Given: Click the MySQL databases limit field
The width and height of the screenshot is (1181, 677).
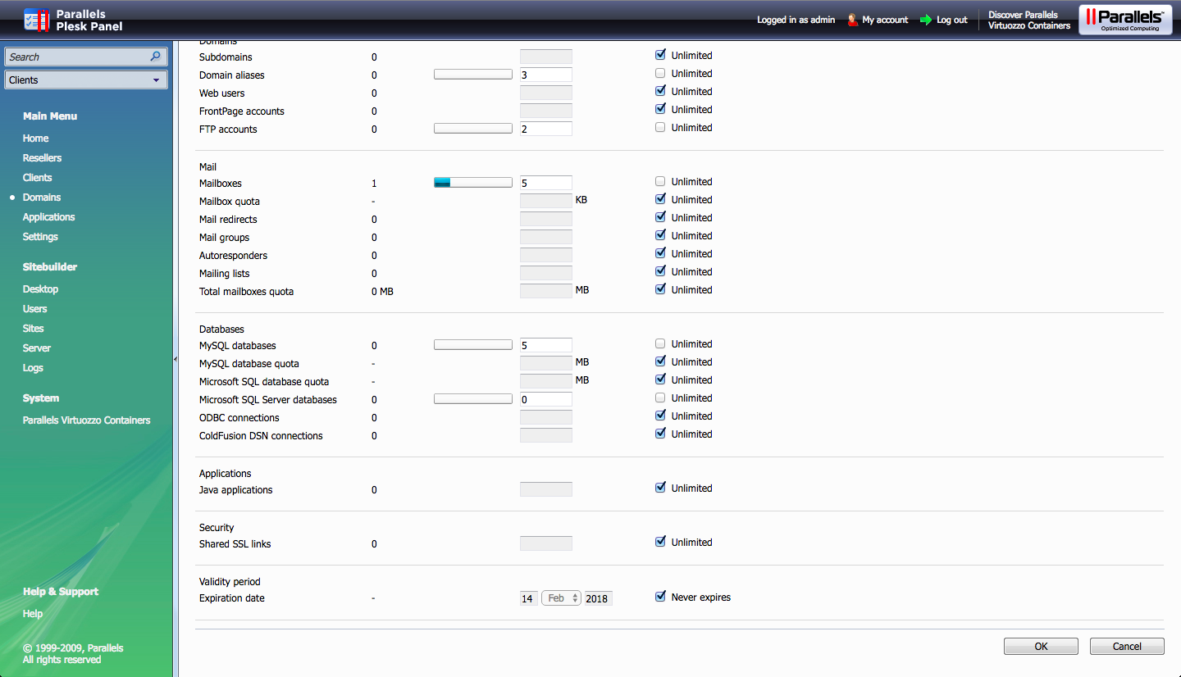Looking at the screenshot, I should click(x=545, y=346).
